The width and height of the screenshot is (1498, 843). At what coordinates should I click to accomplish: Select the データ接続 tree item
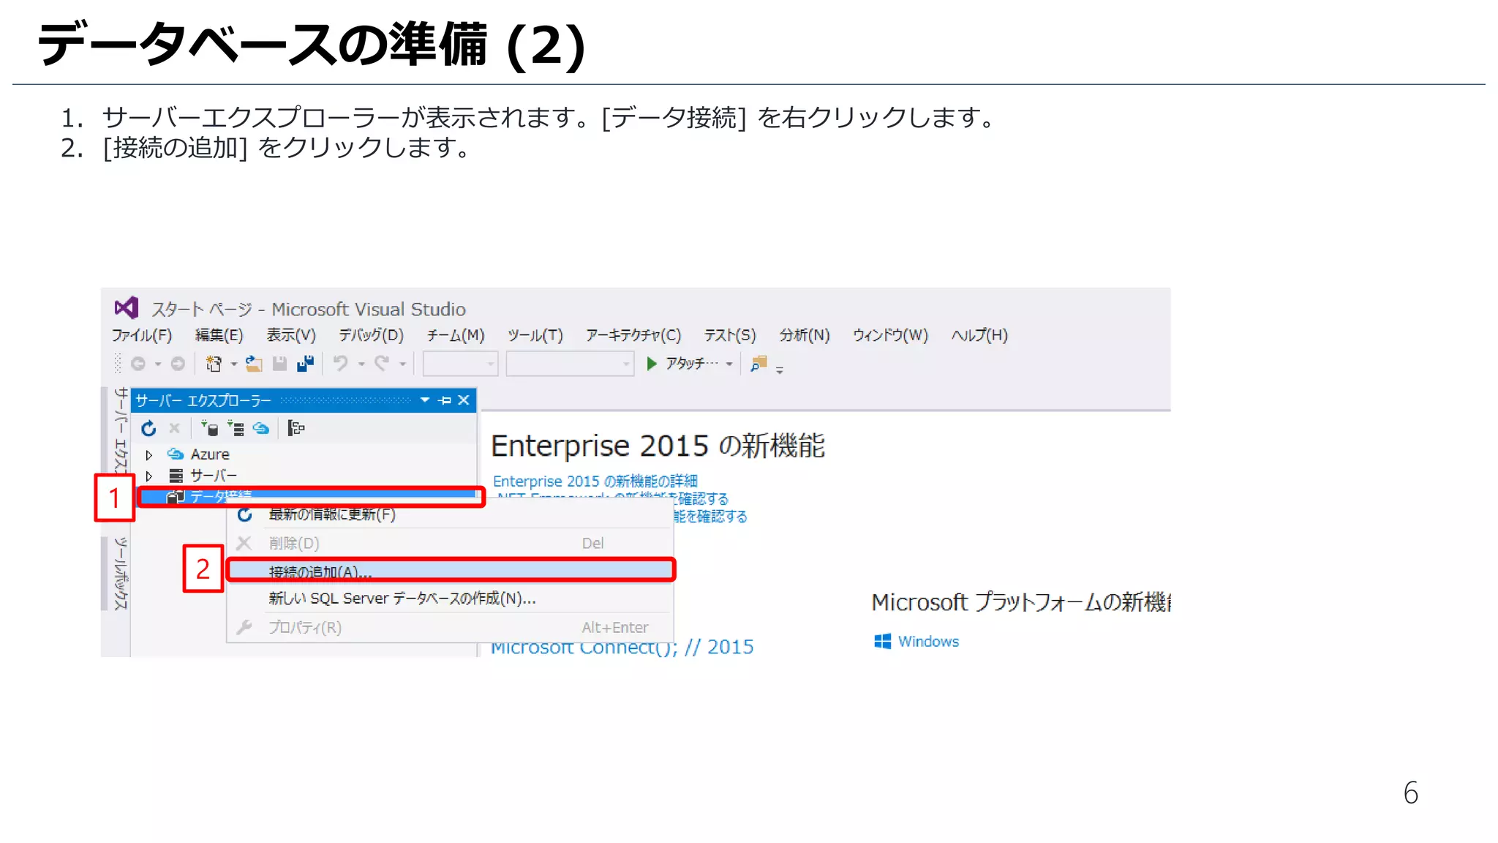(220, 497)
